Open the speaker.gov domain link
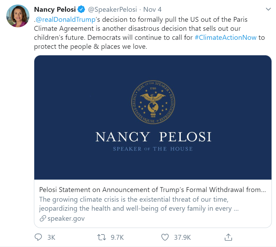The height and width of the screenshot is (247, 276). [x=66, y=218]
